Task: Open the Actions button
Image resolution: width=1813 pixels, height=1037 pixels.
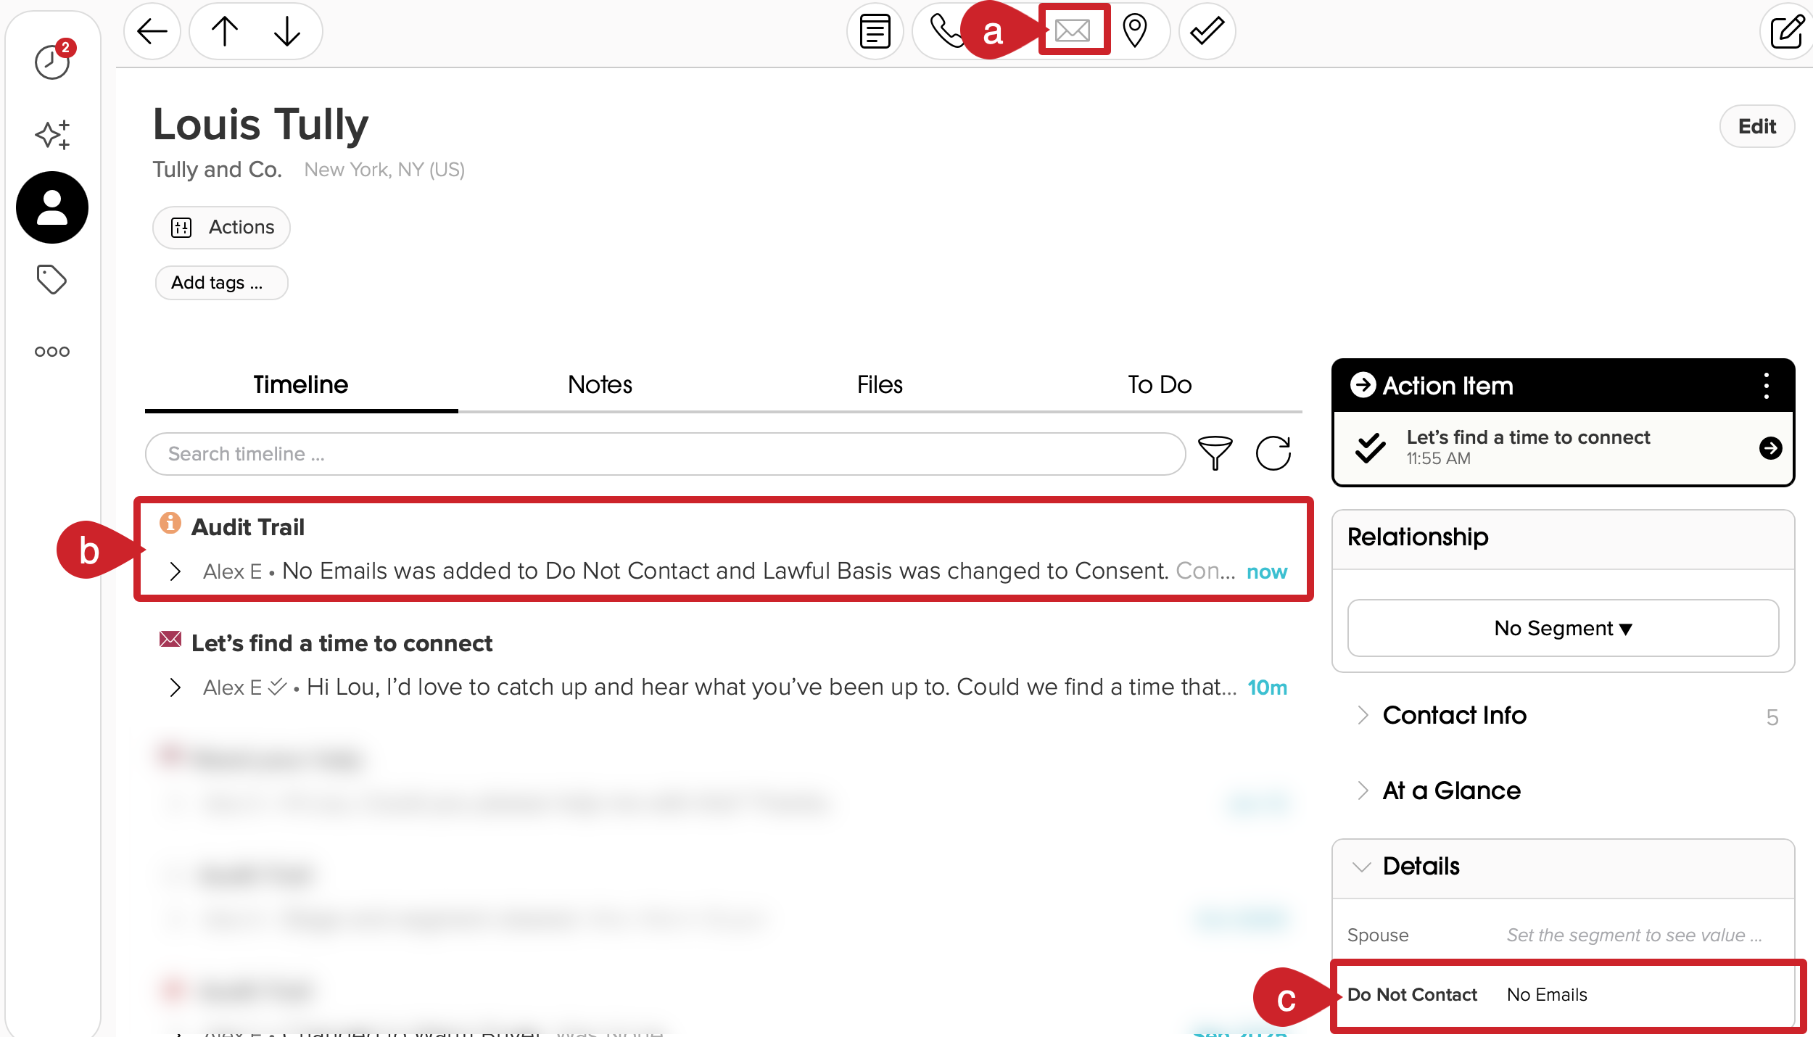Action: (x=220, y=227)
